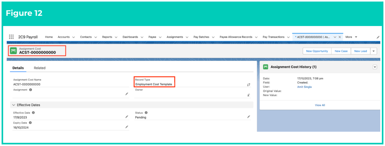385x146 pixels.
Task: Edit the Status field via its pencil icon
Action: pyautogui.click(x=249, y=117)
